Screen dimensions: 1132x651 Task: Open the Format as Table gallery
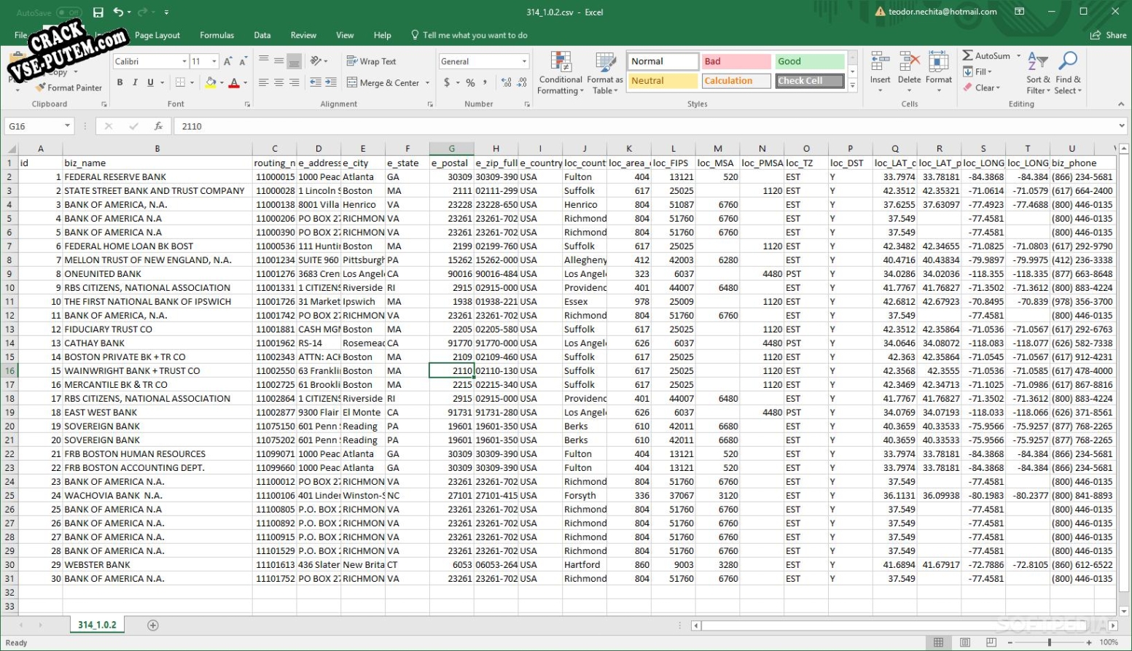(605, 73)
